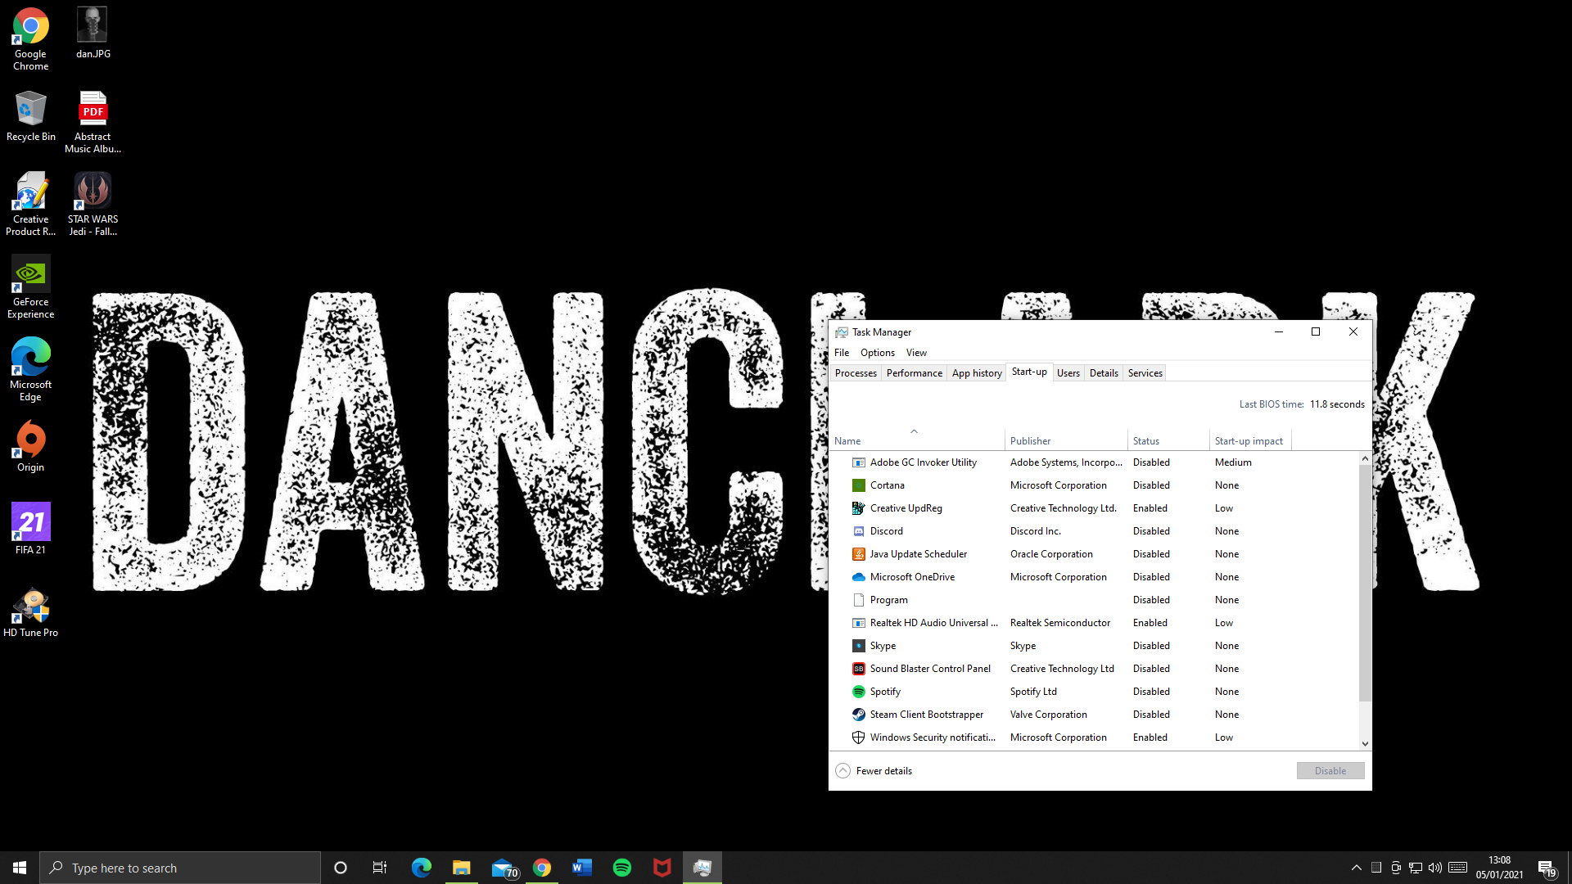
Task: Switch to the Processes tab
Action: 856,373
